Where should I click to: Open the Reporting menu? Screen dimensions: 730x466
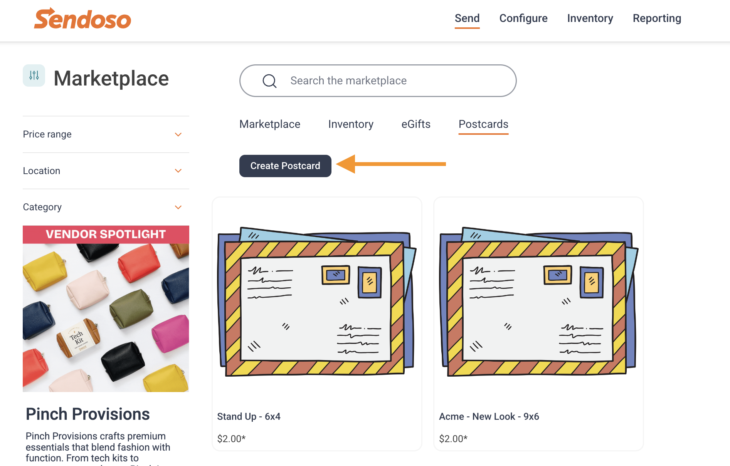pos(657,18)
